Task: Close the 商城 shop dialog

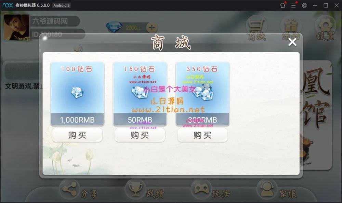Action: pyautogui.click(x=292, y=42)
